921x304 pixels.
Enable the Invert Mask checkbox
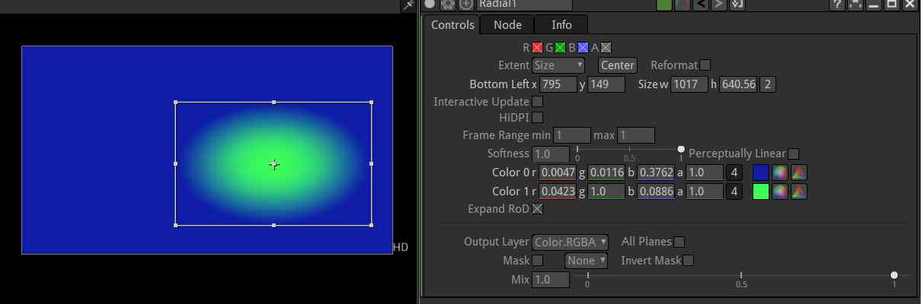[688, 261]
